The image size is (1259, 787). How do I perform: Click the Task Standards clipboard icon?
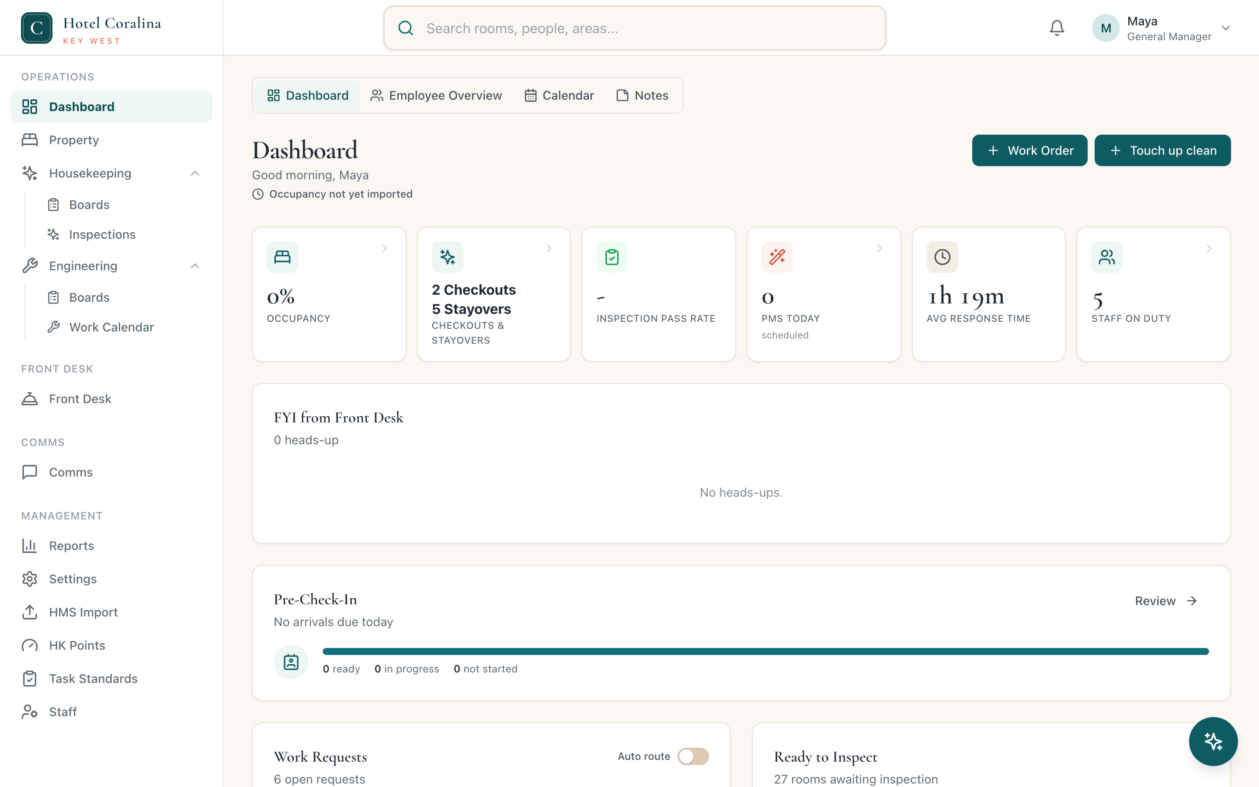[30, 679]
